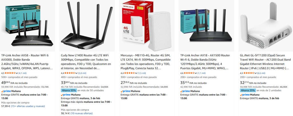293x116 pixels.
Task: Open the Mercusys MB110-4G product image
Action: tap(147, 26)
